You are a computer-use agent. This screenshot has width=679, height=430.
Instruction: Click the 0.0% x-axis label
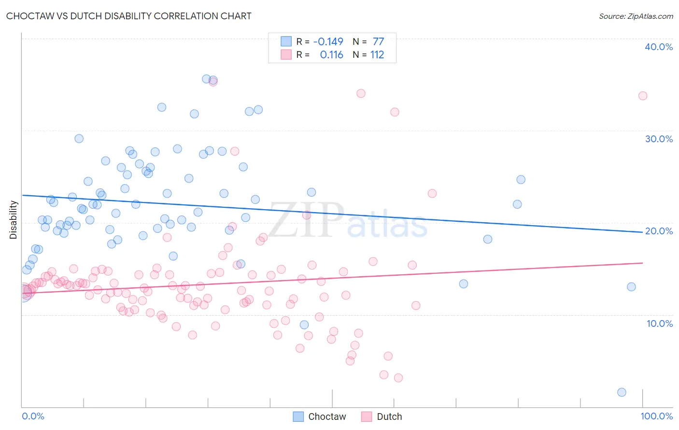click(x=33, y=416)
